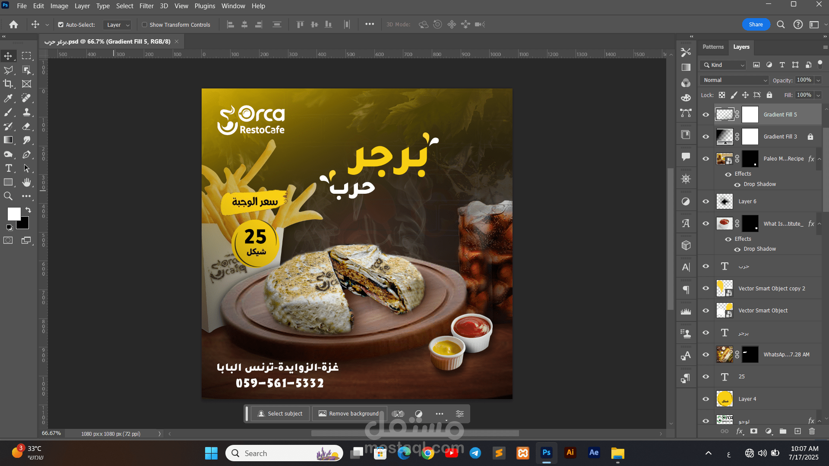Select the Hand tool

[x=26, y=182]
